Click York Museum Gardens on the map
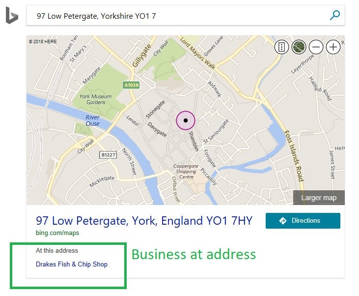Image resolution: width=359 pixels, height=296 pixels. (95, 99)
